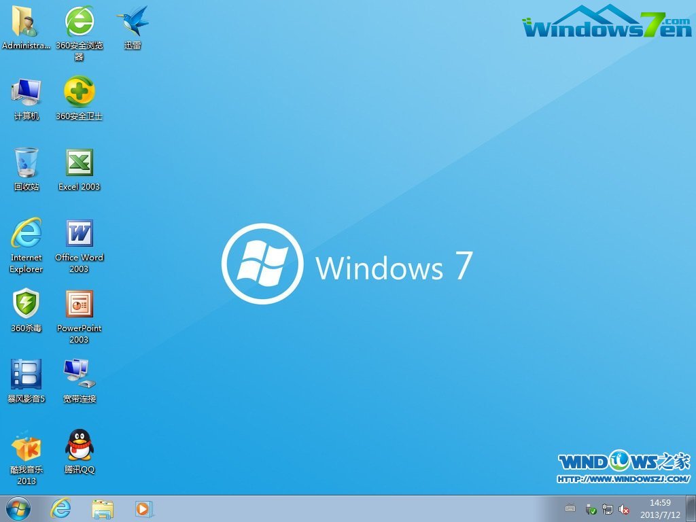Select the 酷我音乐 2013 desktop icon

(x=27, y=447)
